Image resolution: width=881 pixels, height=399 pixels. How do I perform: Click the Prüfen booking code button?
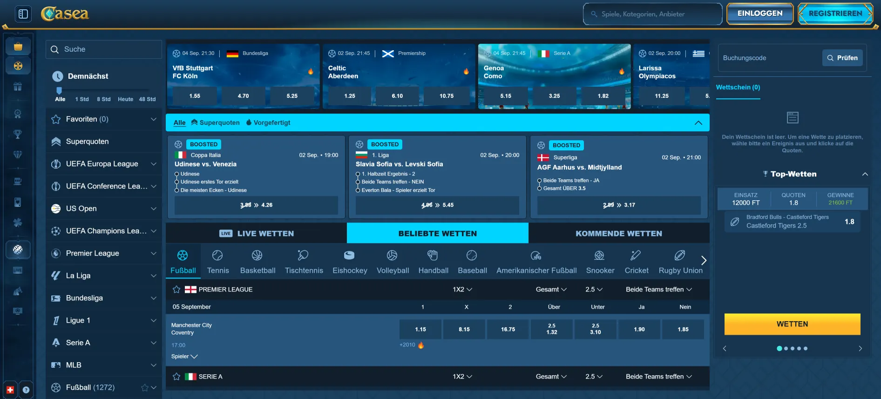(842, 58)
